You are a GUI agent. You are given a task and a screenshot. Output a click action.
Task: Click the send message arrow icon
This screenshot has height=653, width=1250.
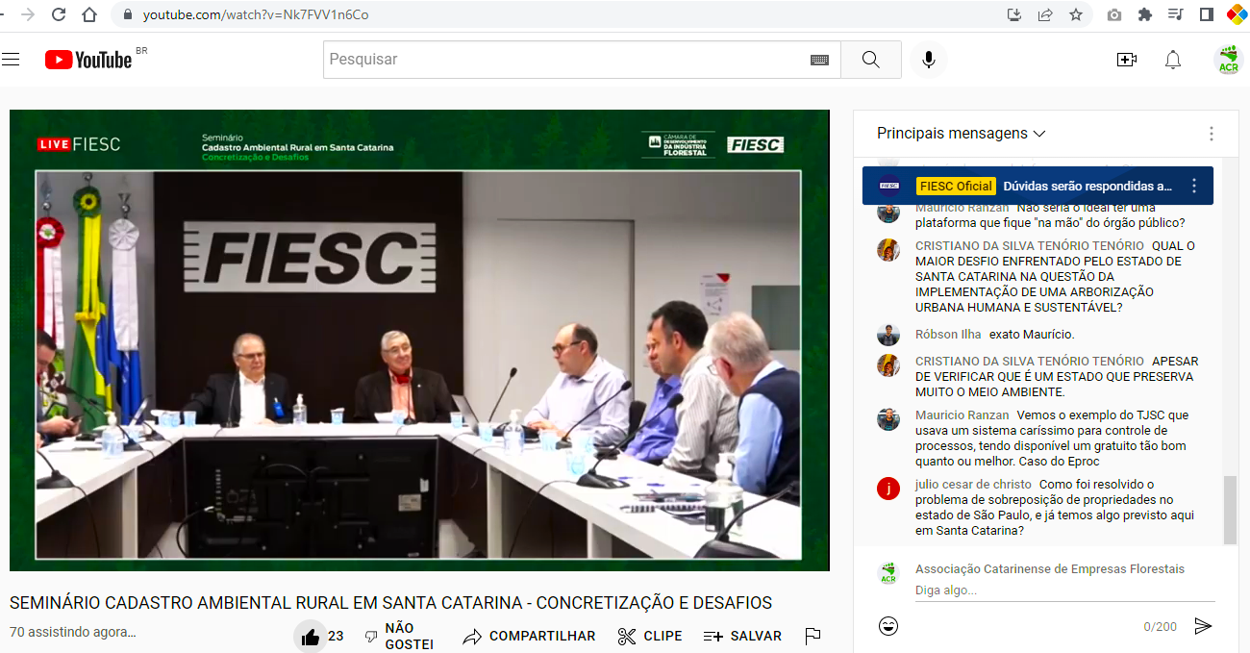pyautogui.click(x=1203, y=626)
